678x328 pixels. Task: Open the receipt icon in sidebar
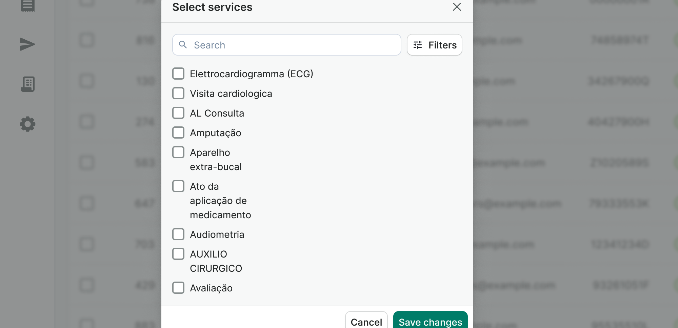tap(27, 5)
